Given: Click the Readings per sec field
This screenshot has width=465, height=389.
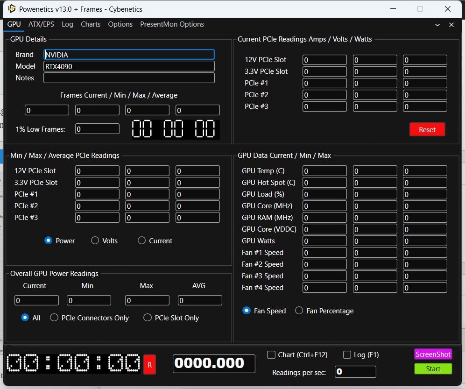Looking at the screenshot, I should click(x=356, y=372).
